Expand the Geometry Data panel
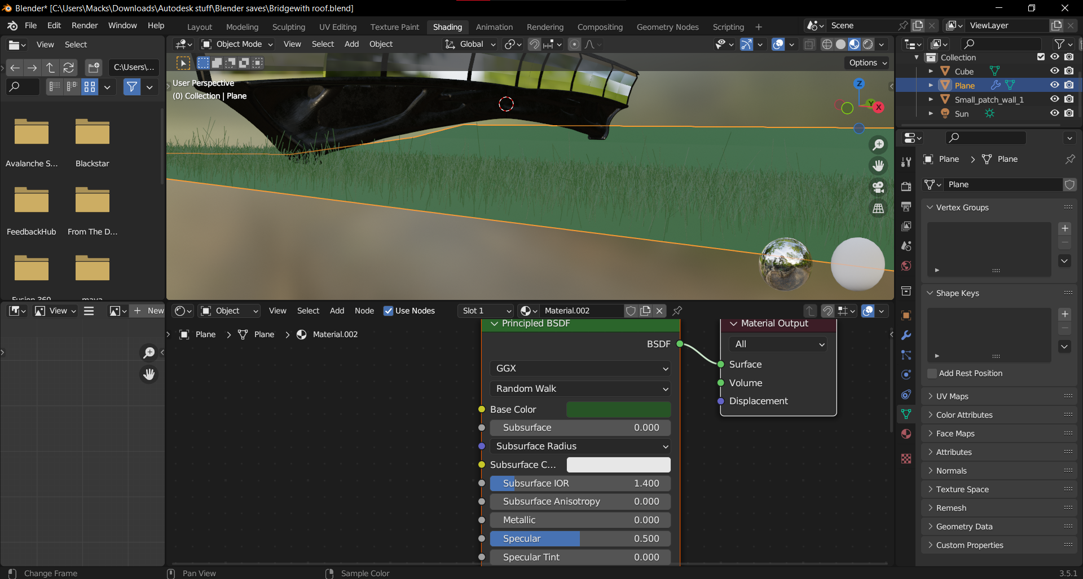The image size is (1083, 579). click(999, 527)
